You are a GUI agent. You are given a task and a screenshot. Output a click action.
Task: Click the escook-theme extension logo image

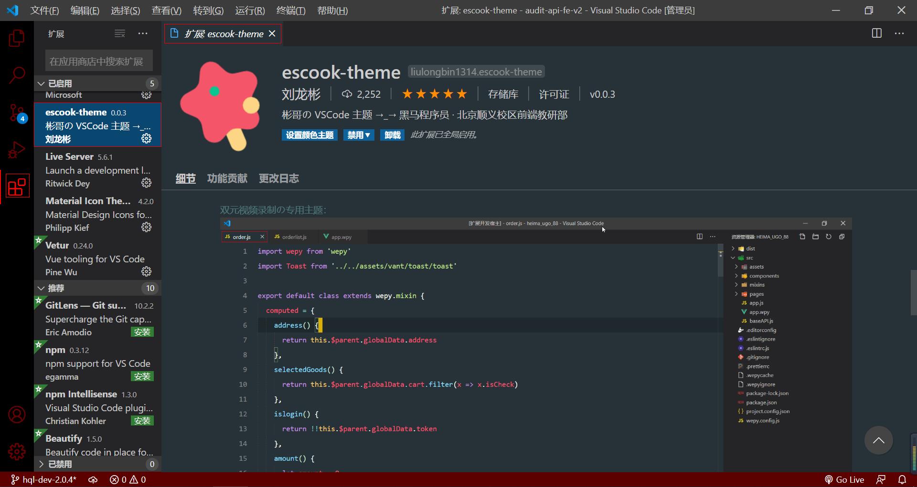tap(220, 106)
